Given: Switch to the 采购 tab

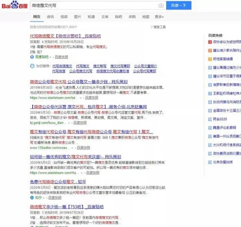Looking at the screenshot, I should tap(132, 17).
